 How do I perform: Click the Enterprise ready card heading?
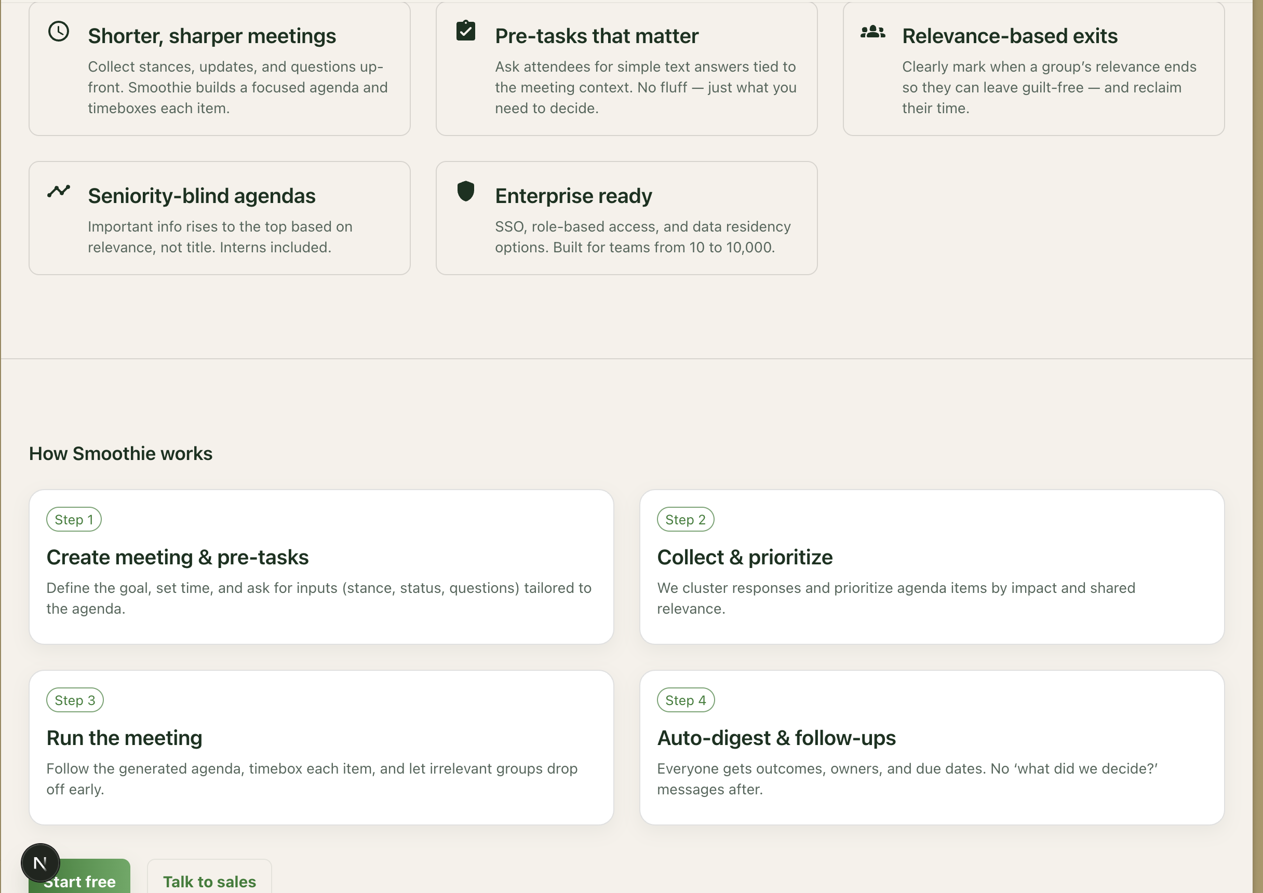click(x=573, y=196)
